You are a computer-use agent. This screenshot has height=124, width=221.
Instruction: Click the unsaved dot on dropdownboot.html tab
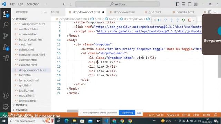point(103,12)
